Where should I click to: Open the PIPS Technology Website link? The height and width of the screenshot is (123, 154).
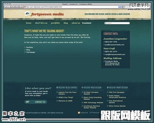click(93, 102)
